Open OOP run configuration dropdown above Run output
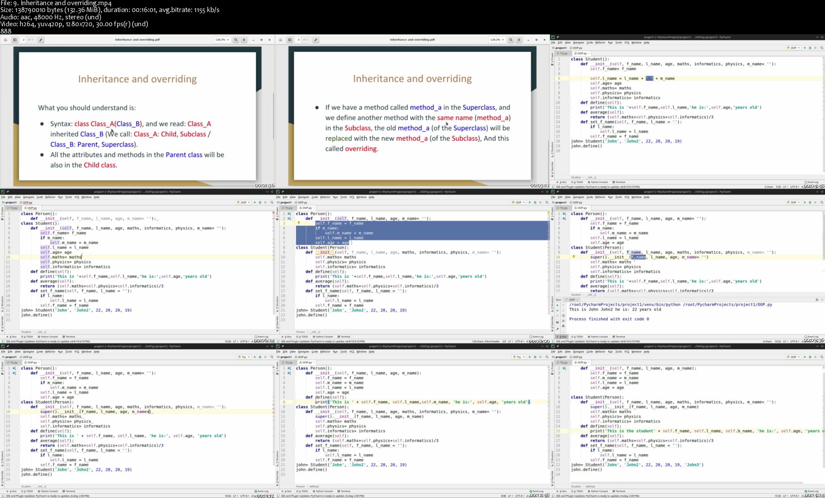This screenshot has width=825, height=498. coord(793,202)
